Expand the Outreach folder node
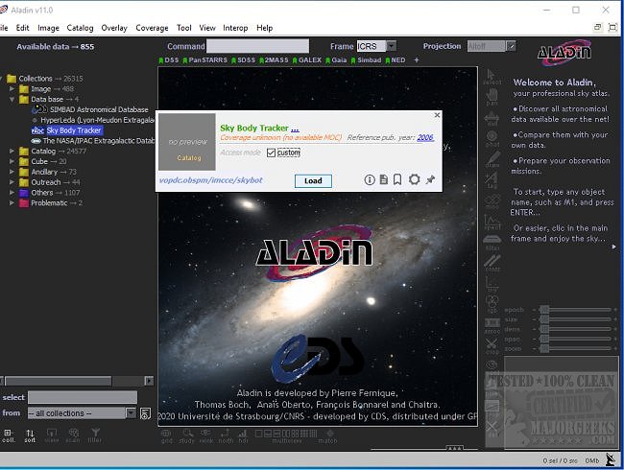This screenshot has width=624, height=470. 12,182
